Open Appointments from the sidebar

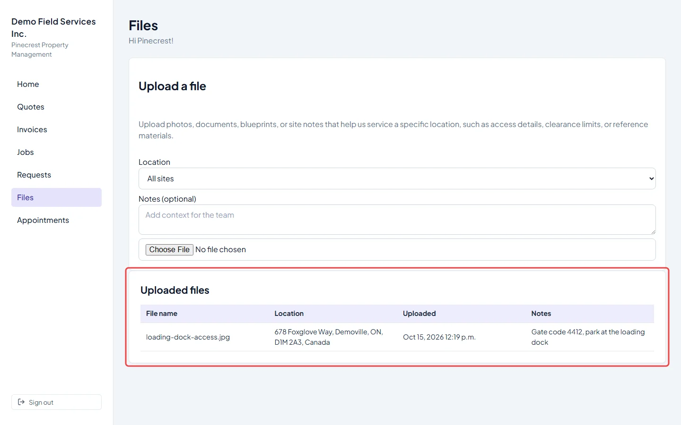[56, 220]
